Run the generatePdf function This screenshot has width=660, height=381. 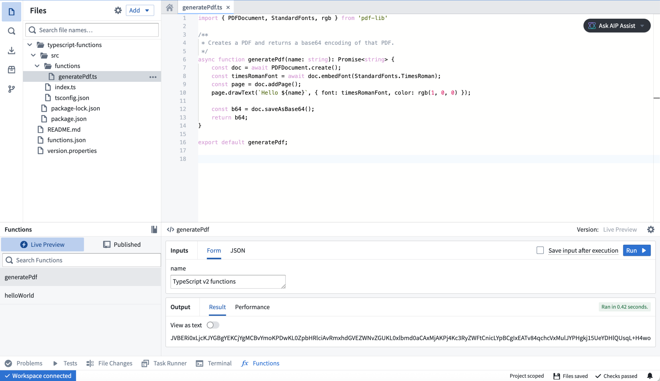pyautogui.click(x=636, y=250)
